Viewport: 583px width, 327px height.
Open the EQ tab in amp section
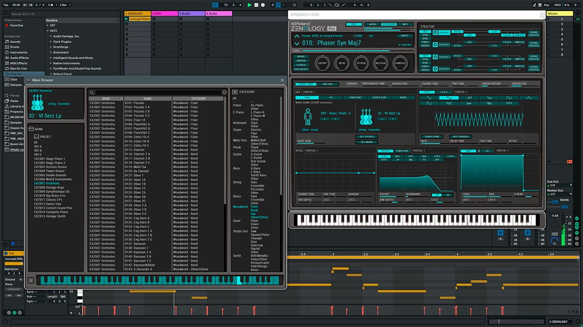[x=486, y=151]
